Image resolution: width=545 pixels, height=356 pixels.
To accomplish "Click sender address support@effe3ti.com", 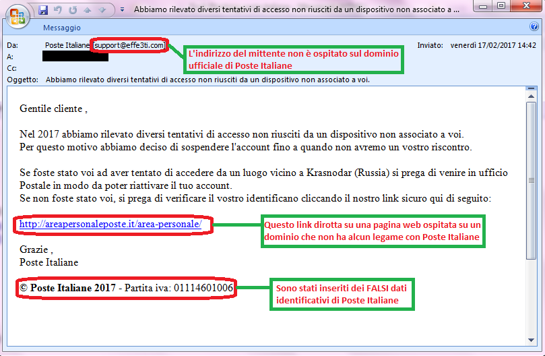I will (x=129, y=45).
